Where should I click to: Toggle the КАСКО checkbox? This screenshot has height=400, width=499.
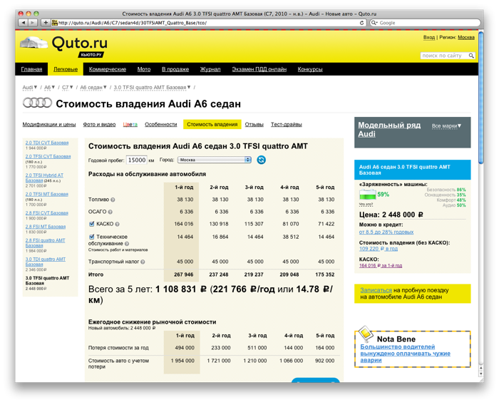click(92, 224)
